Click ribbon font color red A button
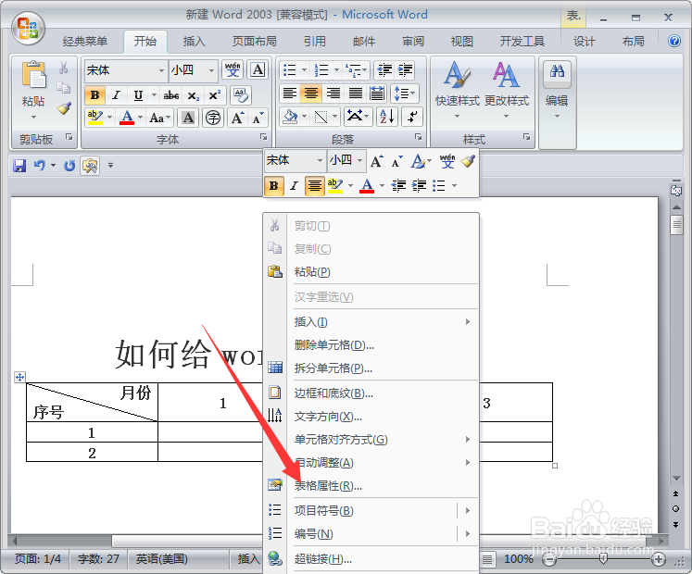This screenshot has width=692, height=574. pos(127,118)
